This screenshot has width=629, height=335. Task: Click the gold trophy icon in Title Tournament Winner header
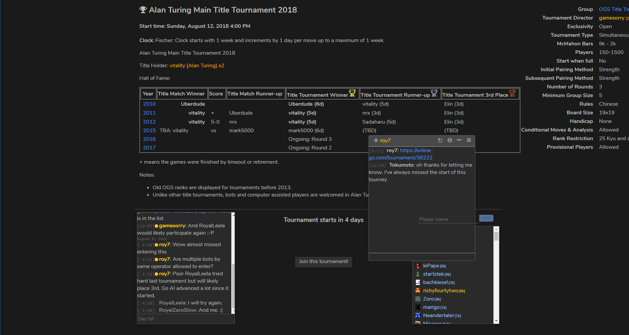tap(352, 93)
